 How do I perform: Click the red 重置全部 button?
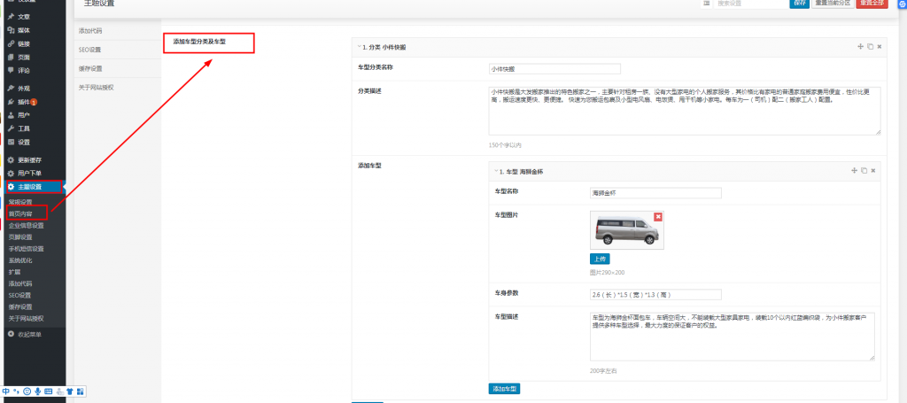click(872, 3)
